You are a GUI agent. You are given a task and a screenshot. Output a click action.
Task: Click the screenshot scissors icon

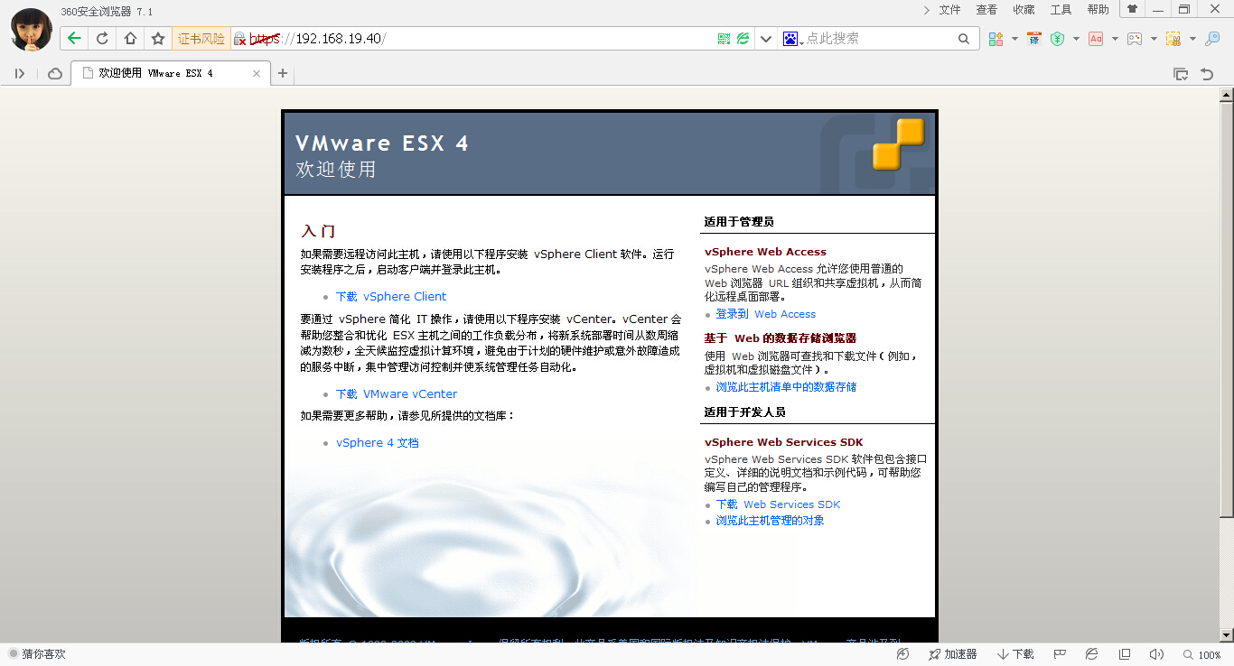coord(1173,39)
